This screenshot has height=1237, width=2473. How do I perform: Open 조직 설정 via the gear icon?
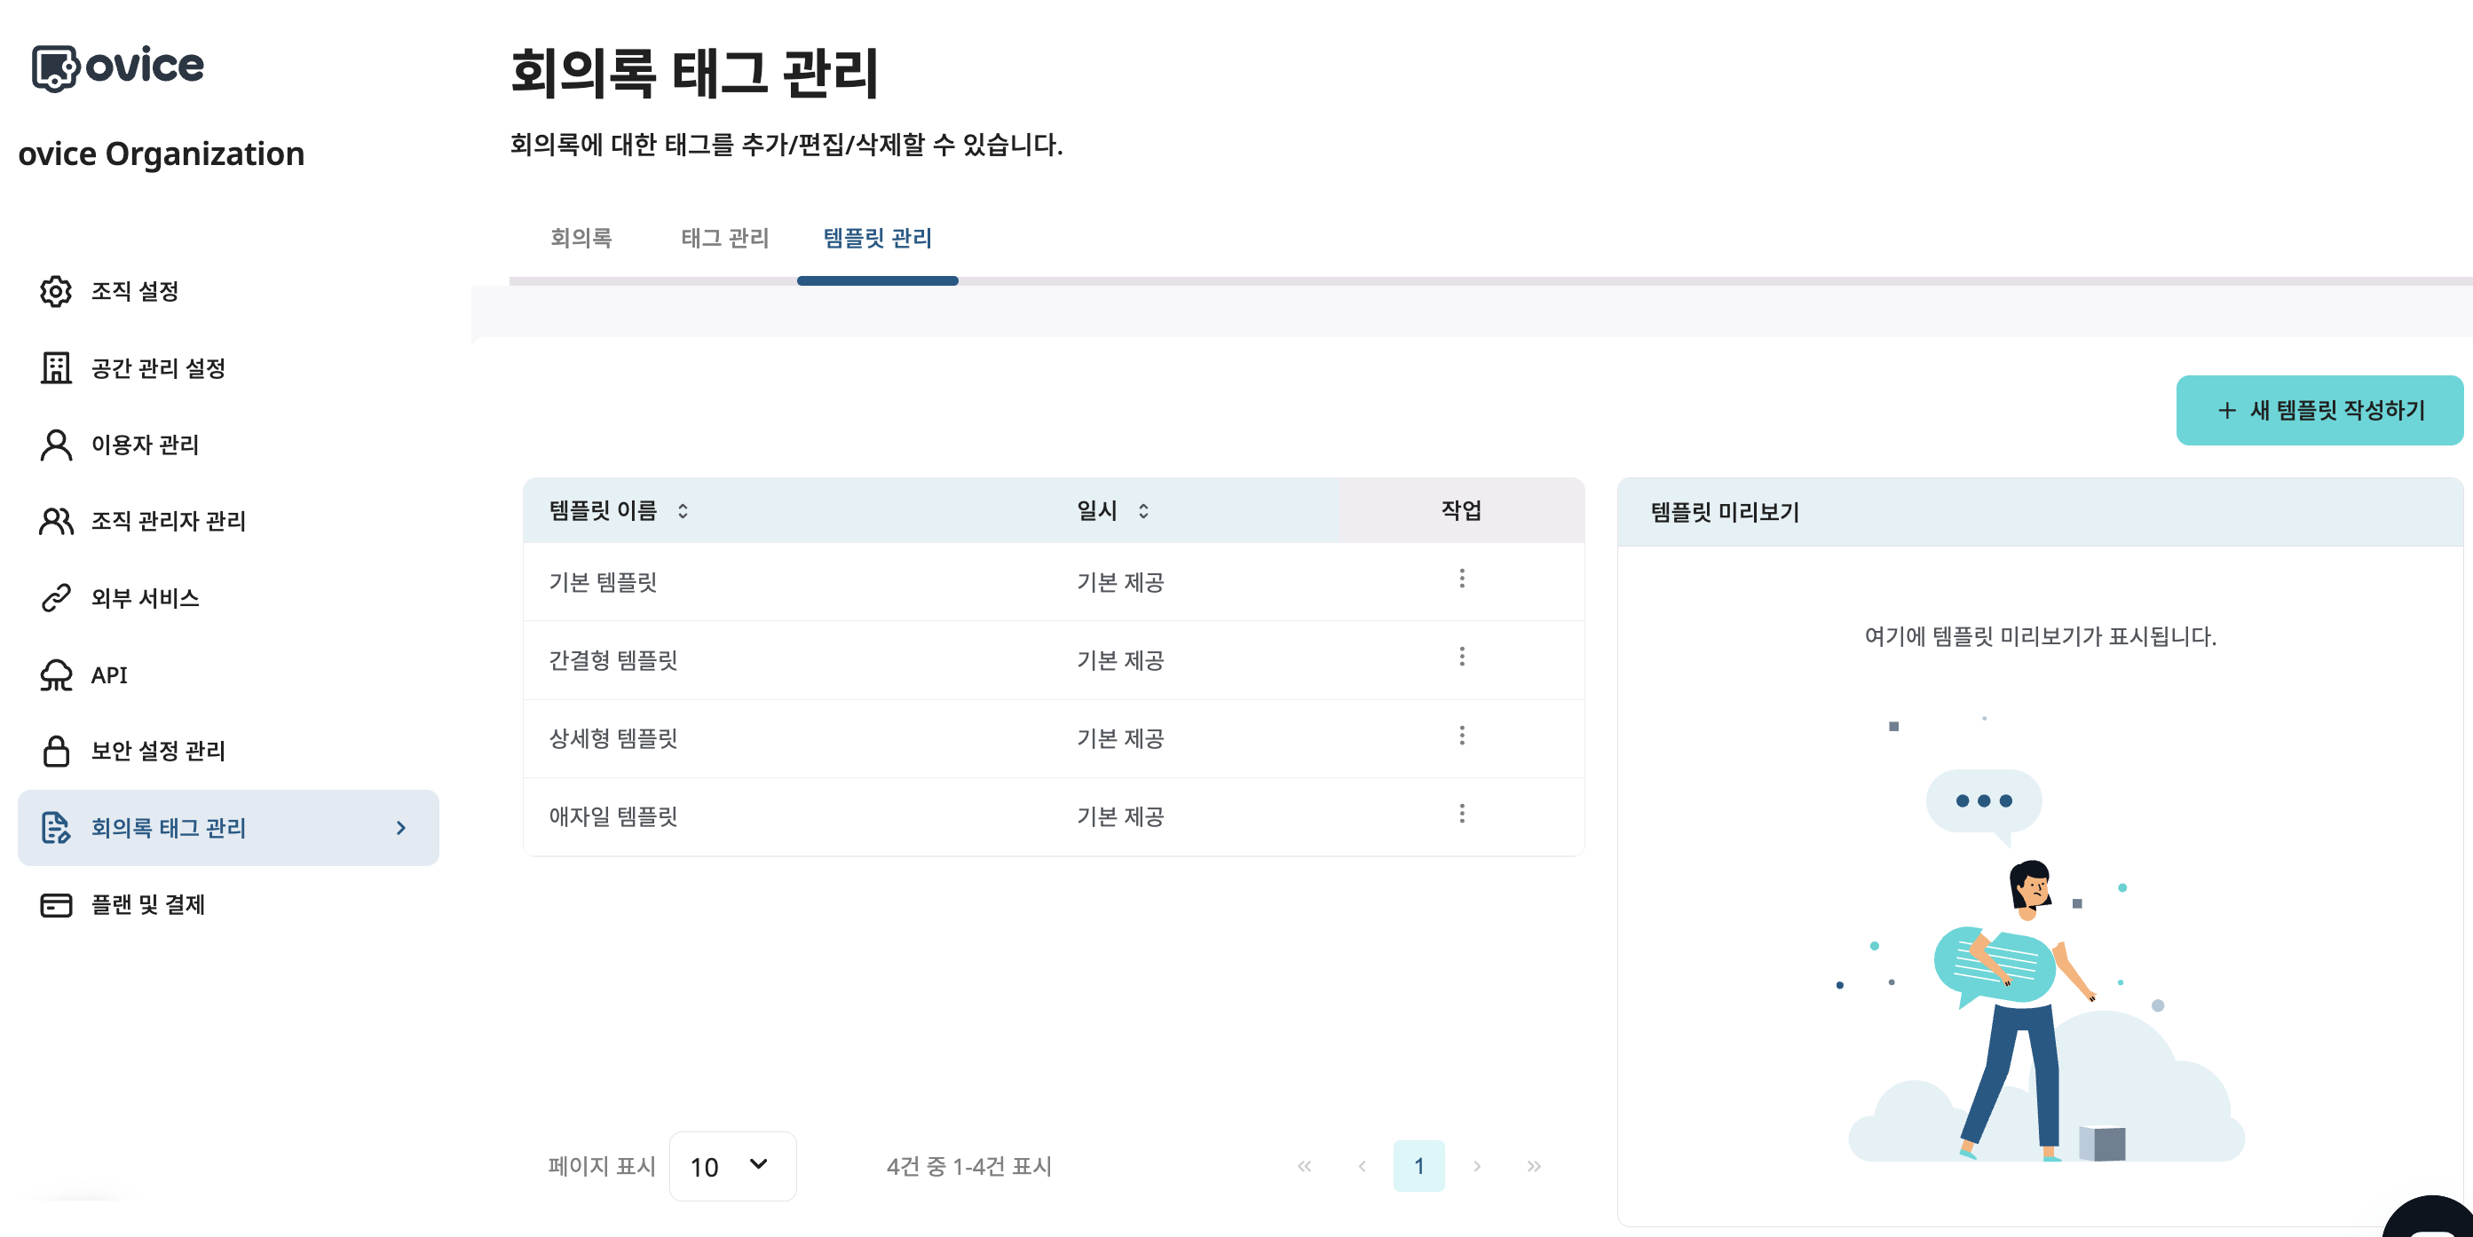(55, 293)
